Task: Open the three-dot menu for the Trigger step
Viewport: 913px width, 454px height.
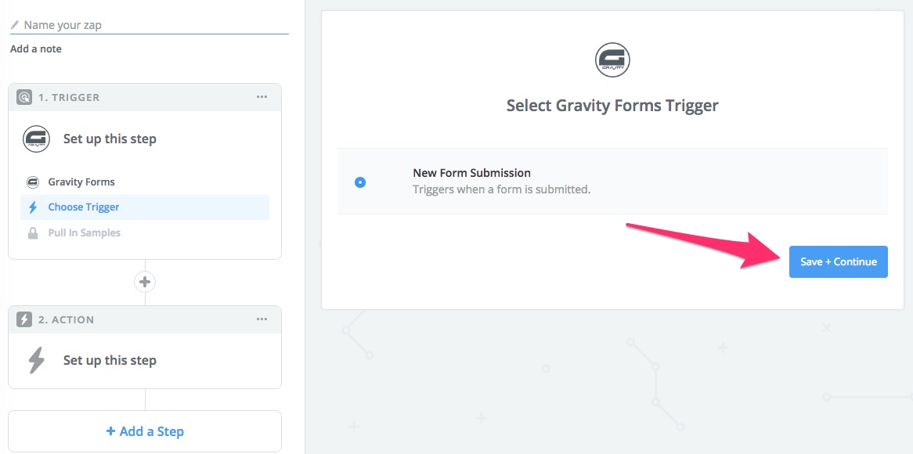Action: pyautogui.click(x=262, y=97)
